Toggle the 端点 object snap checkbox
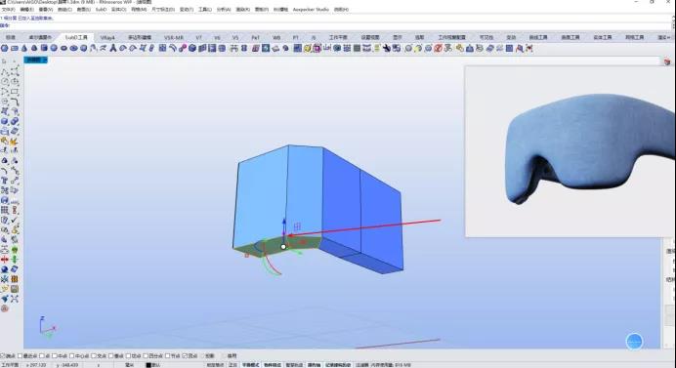676x368 pixels. pos(2,356)
